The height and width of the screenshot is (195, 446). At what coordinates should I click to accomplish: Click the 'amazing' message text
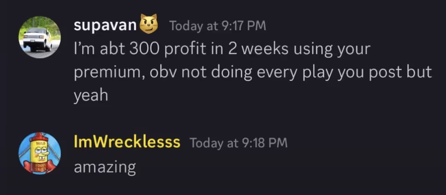click(105, 167)
